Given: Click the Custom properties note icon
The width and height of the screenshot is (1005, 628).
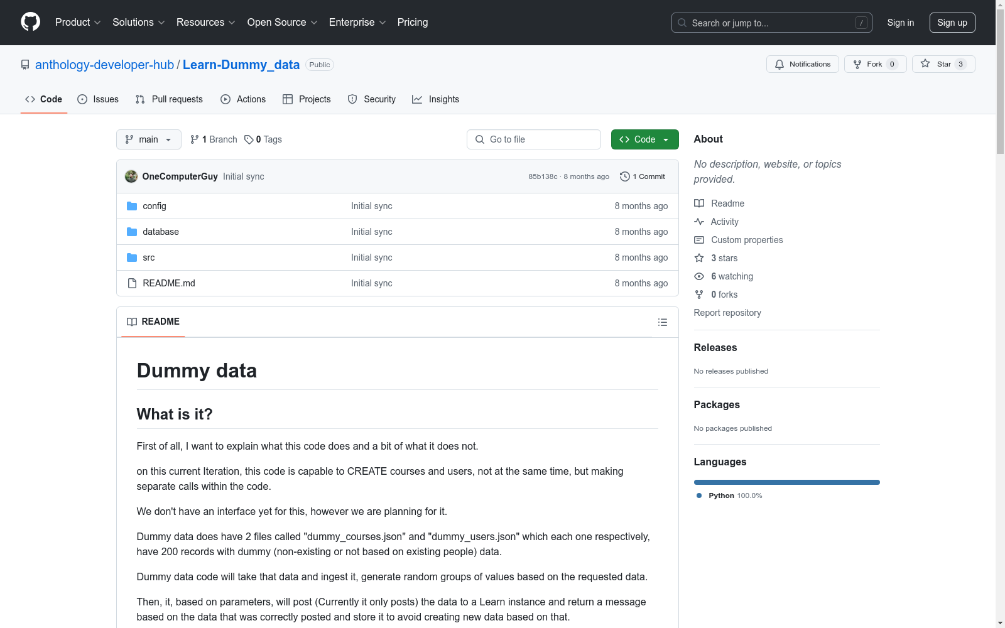Looking at the screenshot, I should [x=699, y=240].
